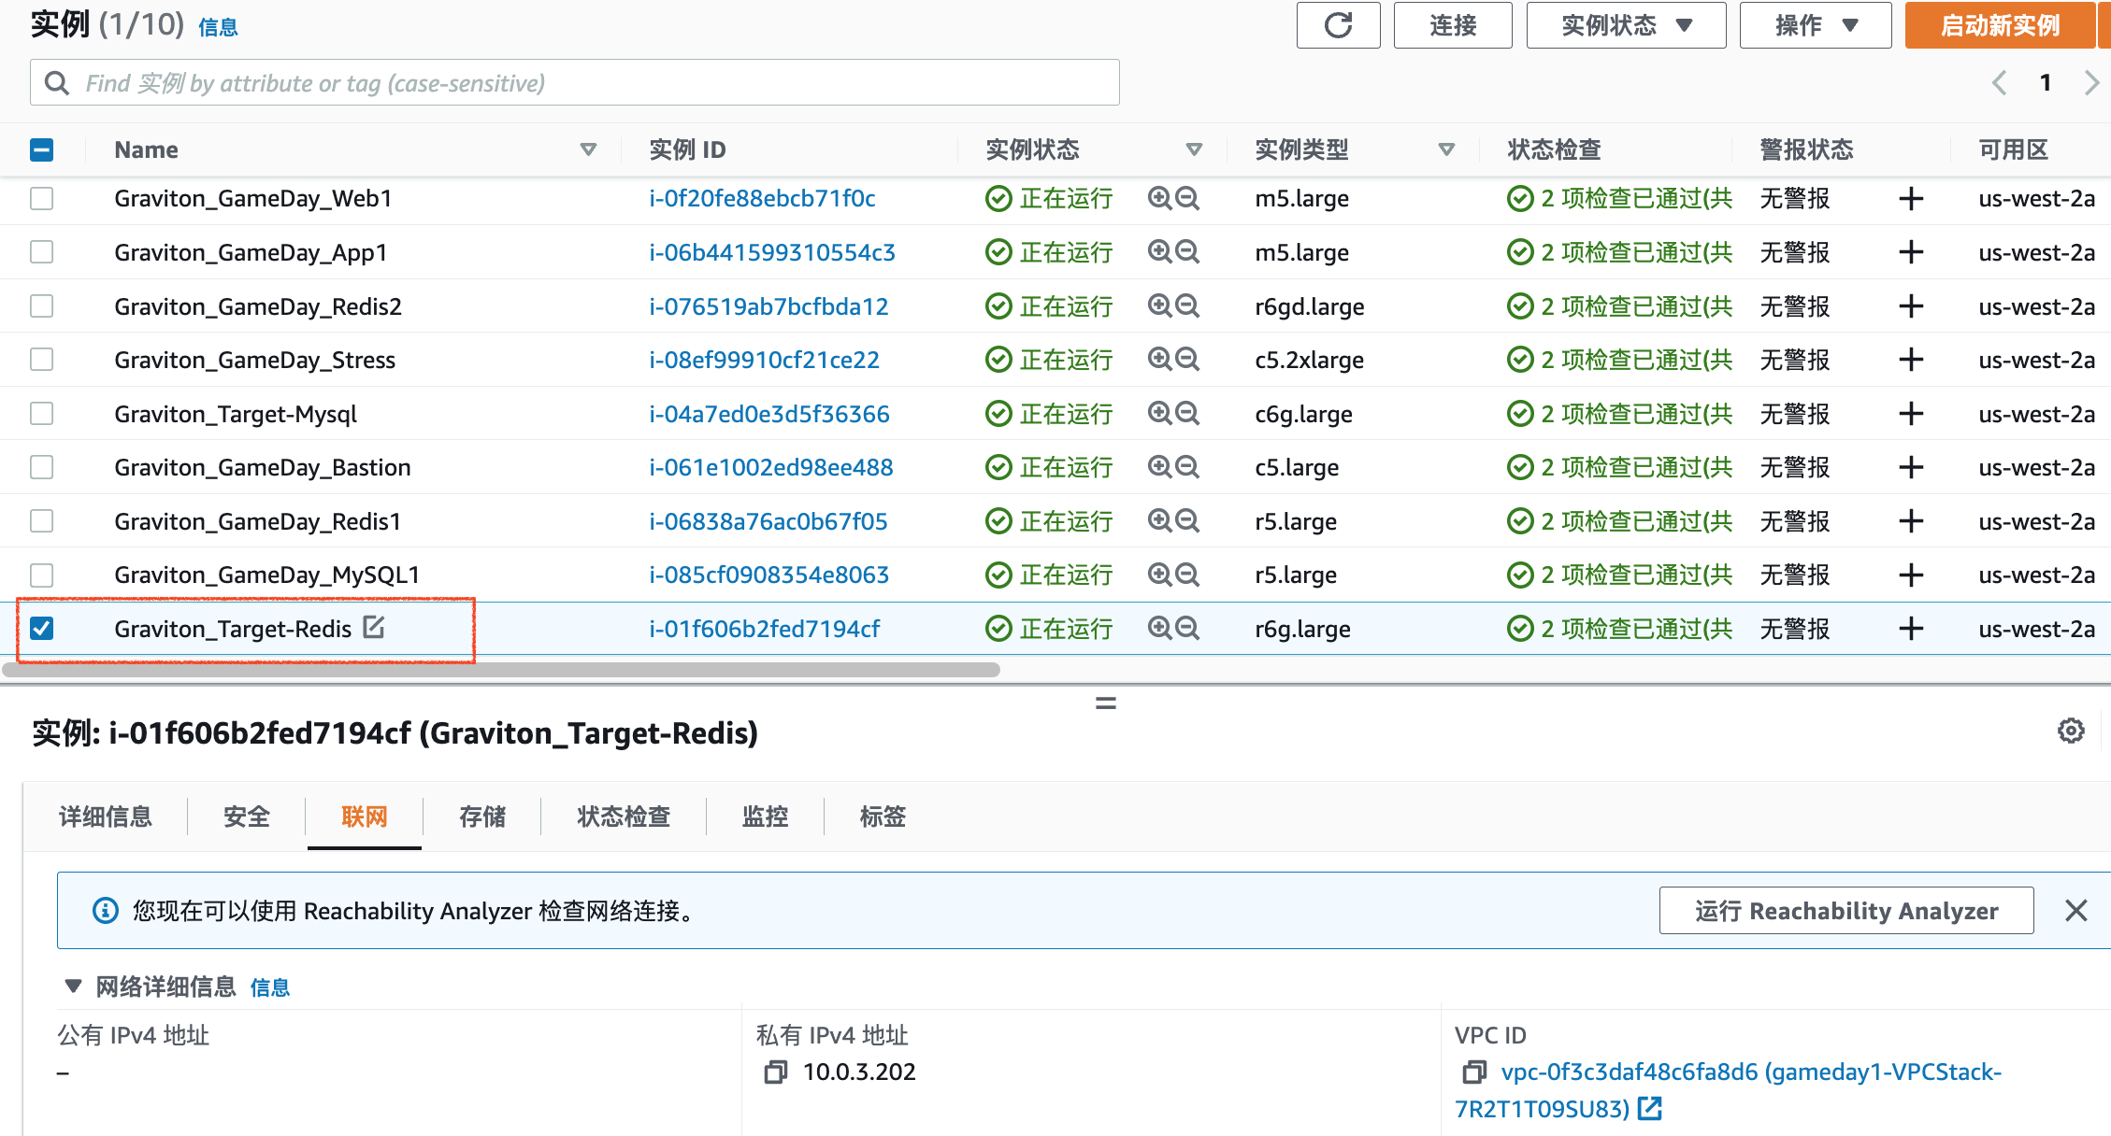Image resolution: width=2111 pixels, height=1136 pixels.
Task: Open instance ID link i-076519ab7bcfbda12
Action: [768, 306]
